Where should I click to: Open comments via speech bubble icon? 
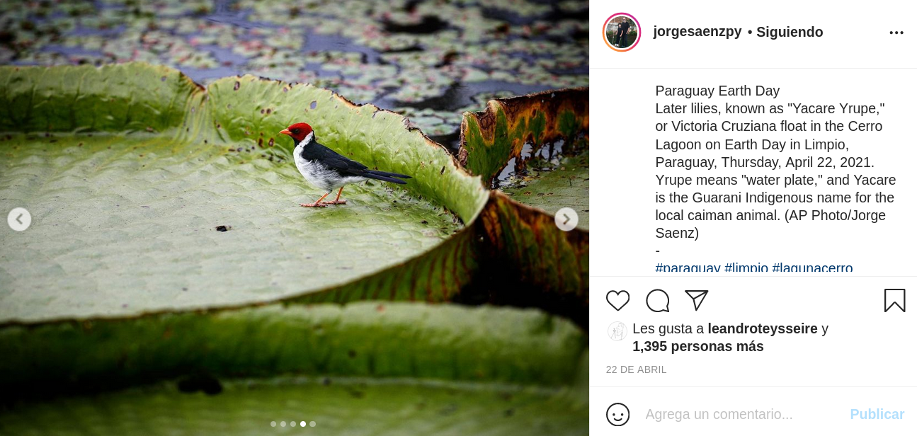657,301
